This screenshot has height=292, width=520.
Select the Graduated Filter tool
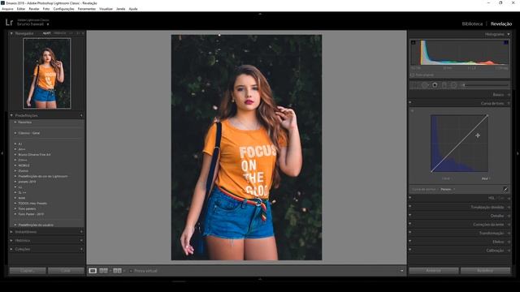[444, 85]
